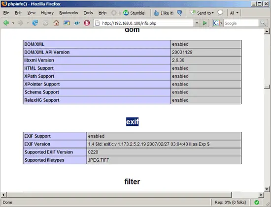Image resolution: width=271 pixels, height=207 pixels.
Task: Click the XPath Support row label
Action: [x=39, y=76]
